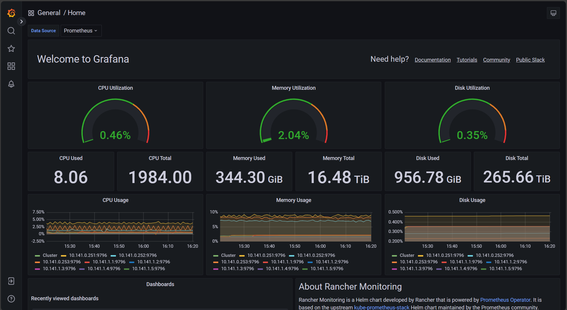Click the Grafana logo icon

[x=11, y=13]
